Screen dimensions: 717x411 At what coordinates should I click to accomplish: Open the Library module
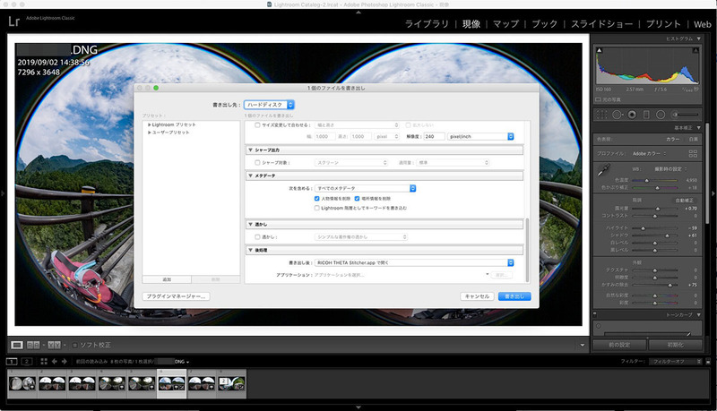coord(428,24)
